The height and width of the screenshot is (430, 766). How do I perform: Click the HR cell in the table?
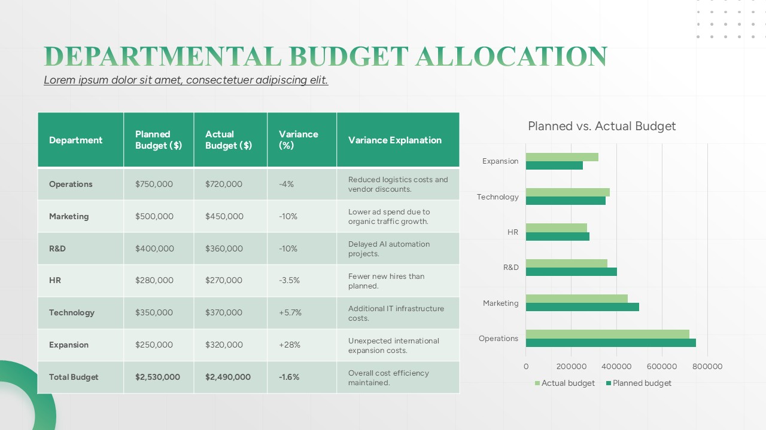[x=81, y=281]
